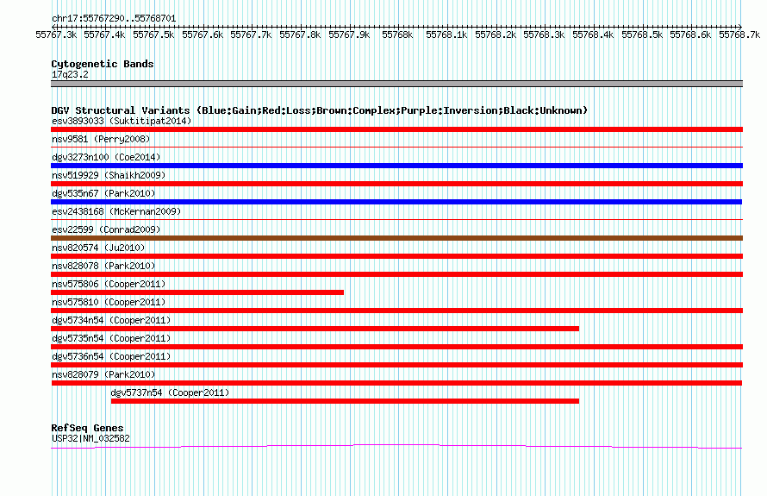The image size is (767, 496).
Task: Select the RefSeq Genes track title
Action: pyautogui.click(x=87, y=428)
